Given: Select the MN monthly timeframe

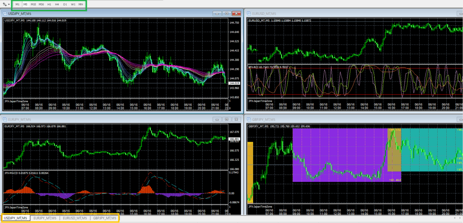Looking at the screenshot, I should 80,5.
